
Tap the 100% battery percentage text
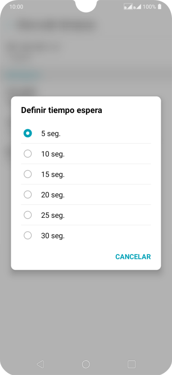tap(149, 6)
